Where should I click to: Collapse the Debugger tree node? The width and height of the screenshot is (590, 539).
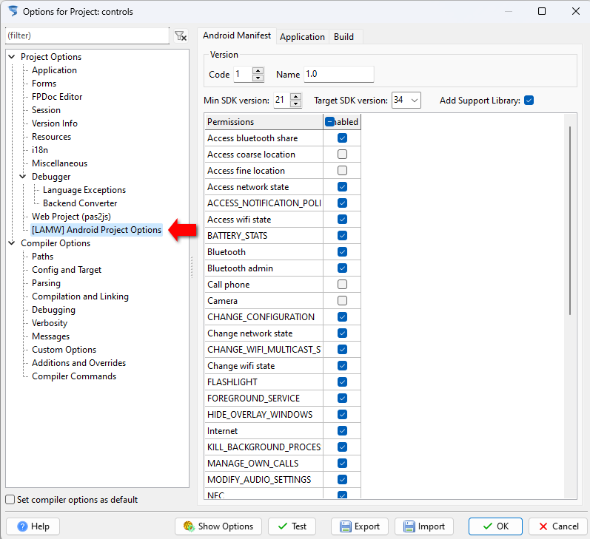[x=23, y=177]
